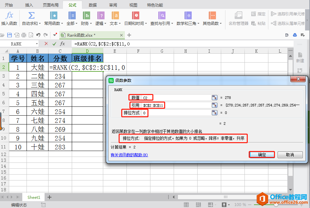
Task: Select the column D header
Action: click(x=87, y=51)
